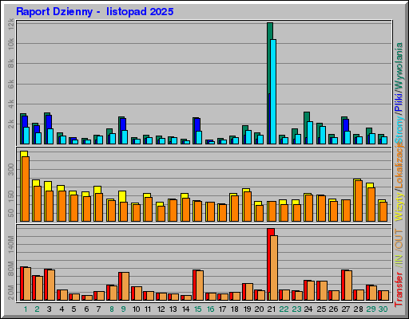Click the blue 'Pliki' legend label
Screen dimensions: 409x319
coord(399,102)
